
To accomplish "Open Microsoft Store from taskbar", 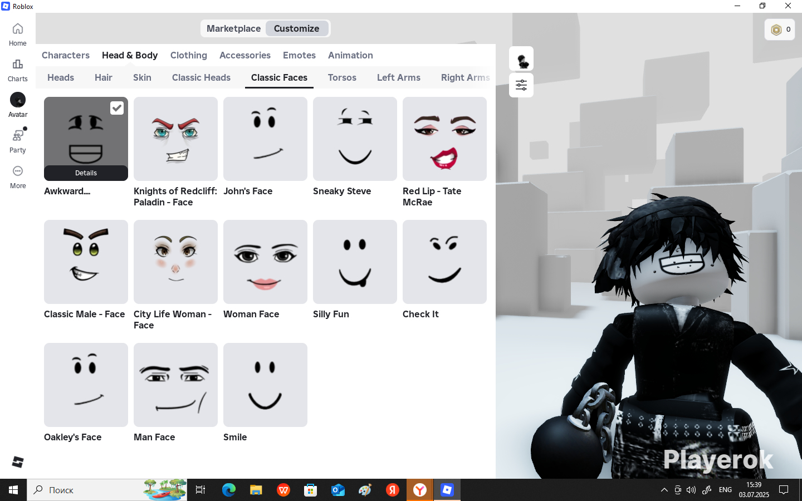I will (311, 490).
